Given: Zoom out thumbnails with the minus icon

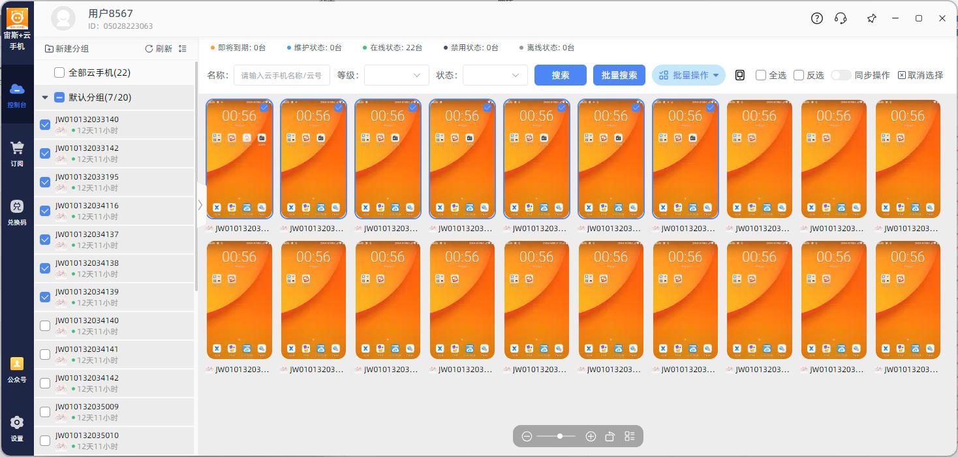Looking at the screenshot, I should 527,436.
